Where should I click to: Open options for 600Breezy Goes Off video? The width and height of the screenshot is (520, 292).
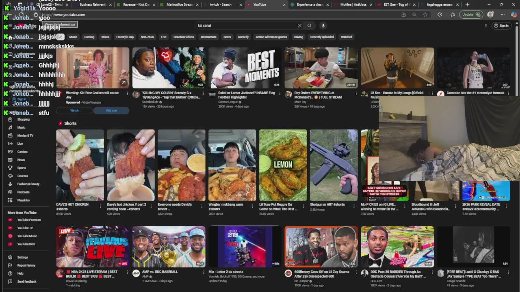[x=356, y=272]
